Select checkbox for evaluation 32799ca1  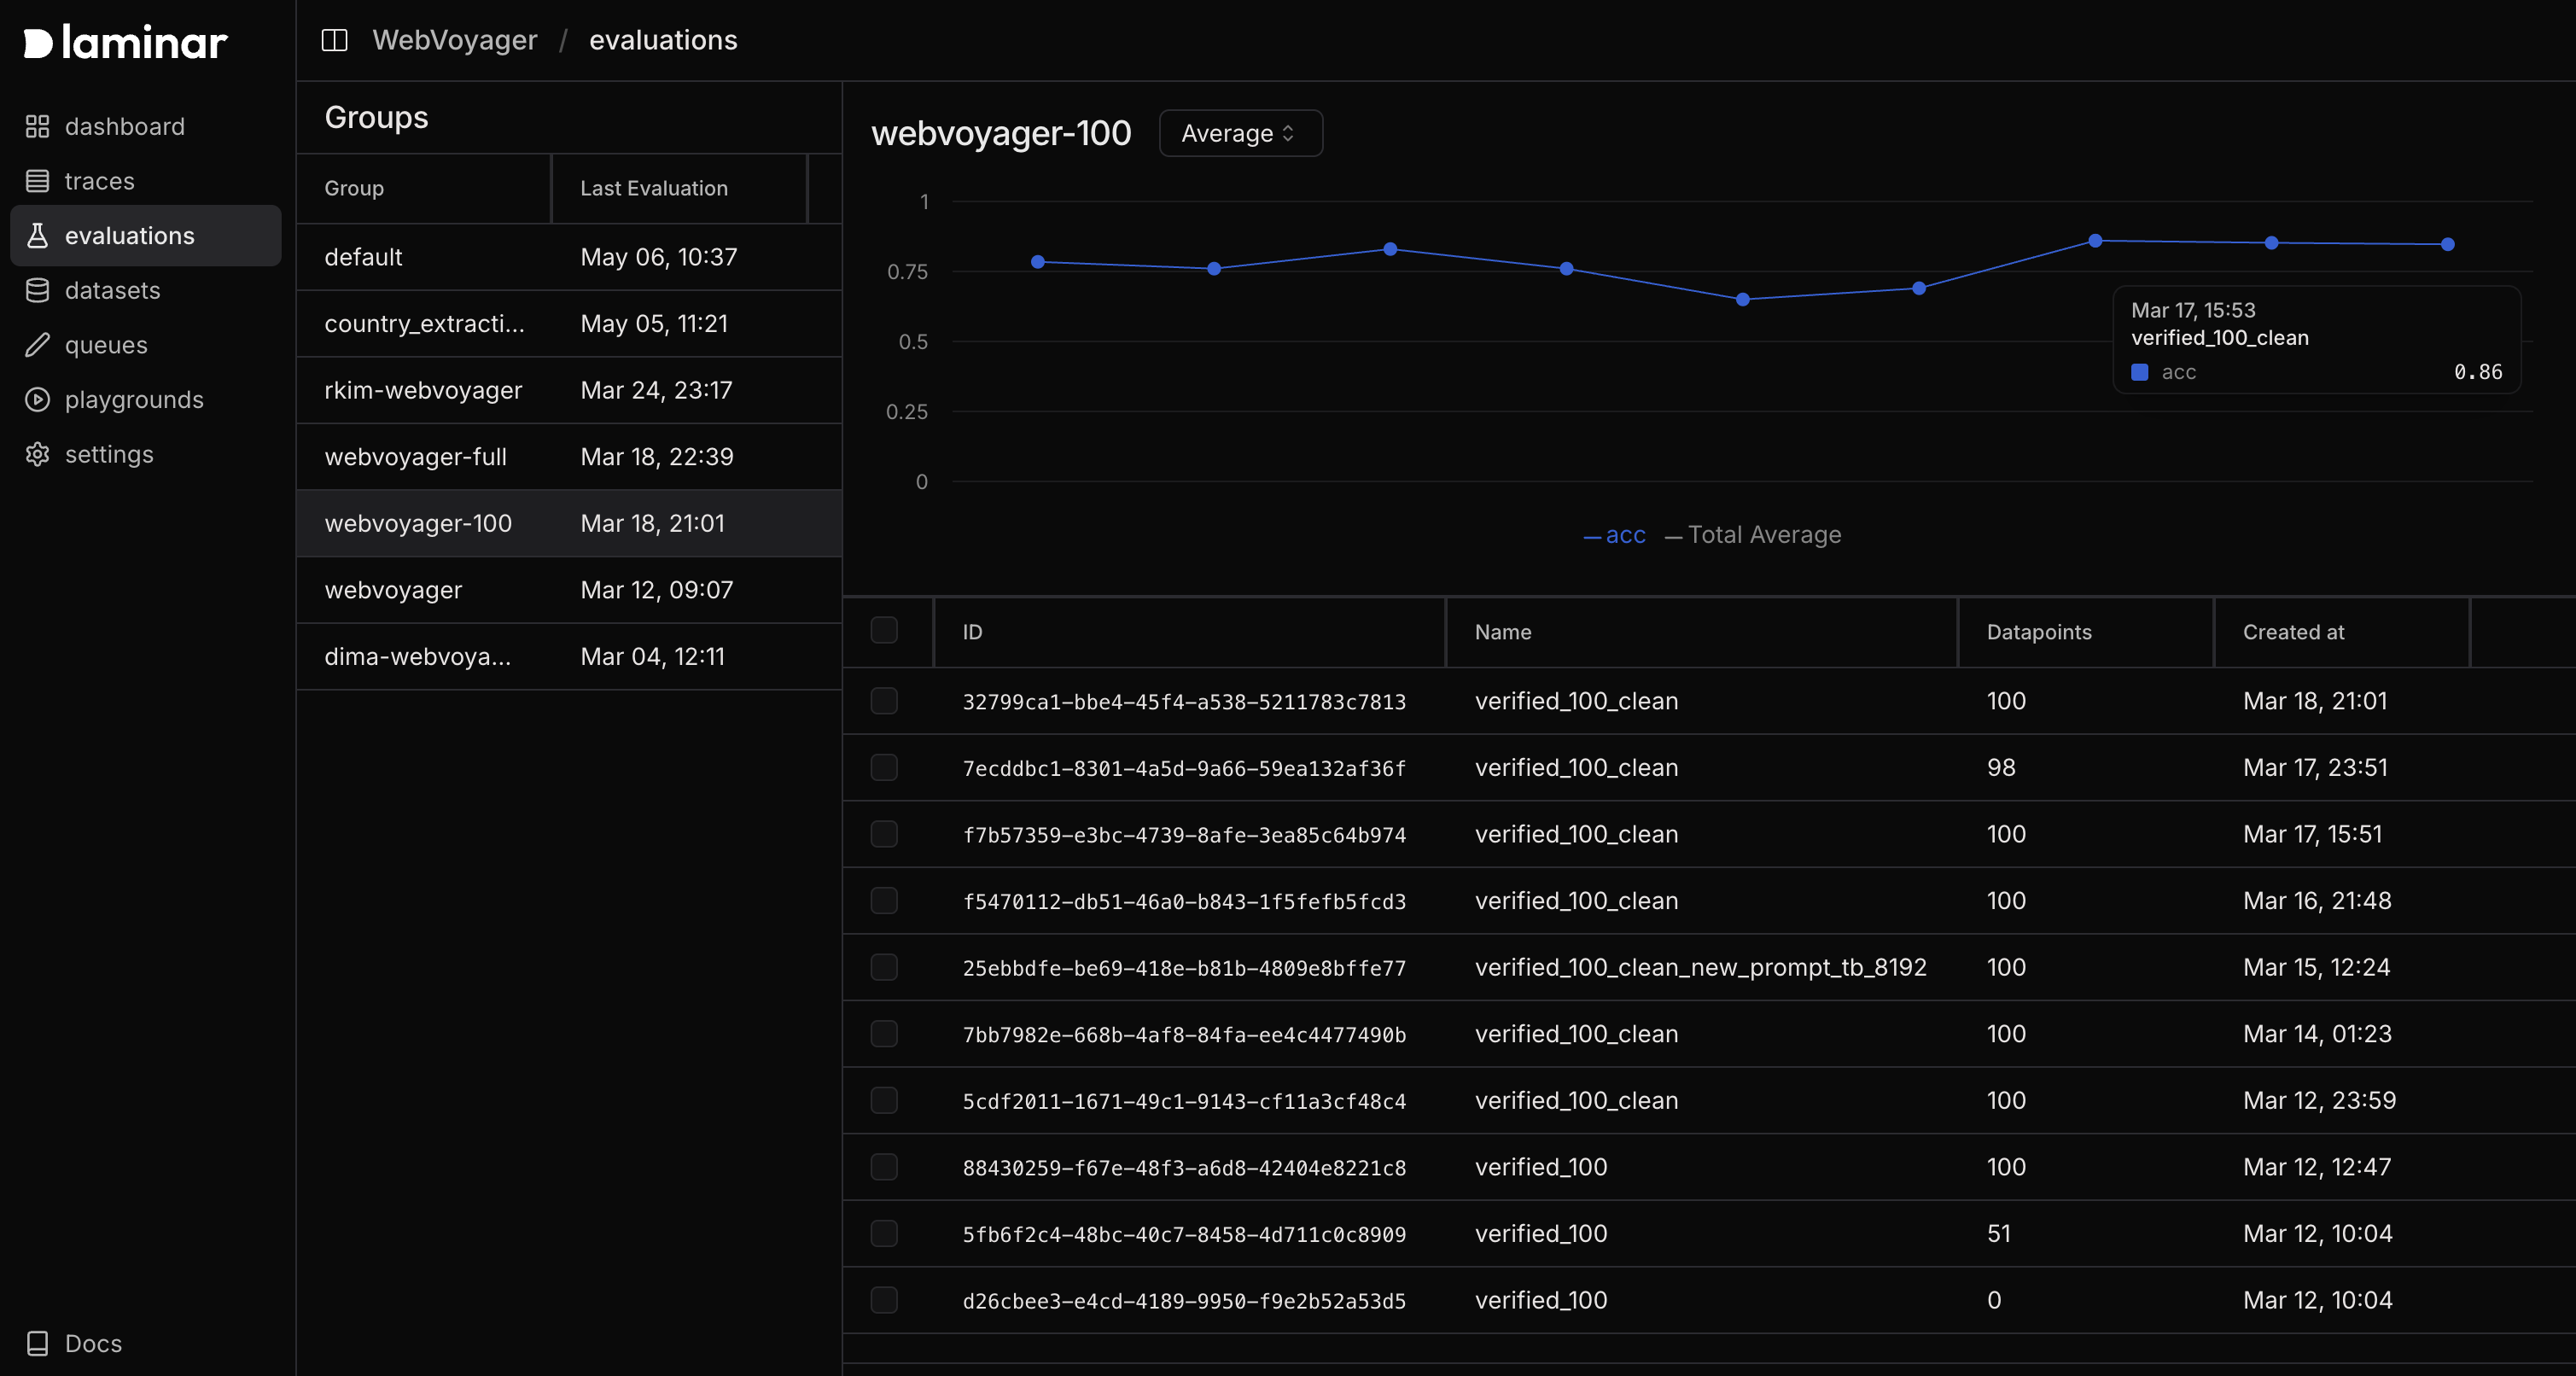pyautogui.click(x=884, y=701)
